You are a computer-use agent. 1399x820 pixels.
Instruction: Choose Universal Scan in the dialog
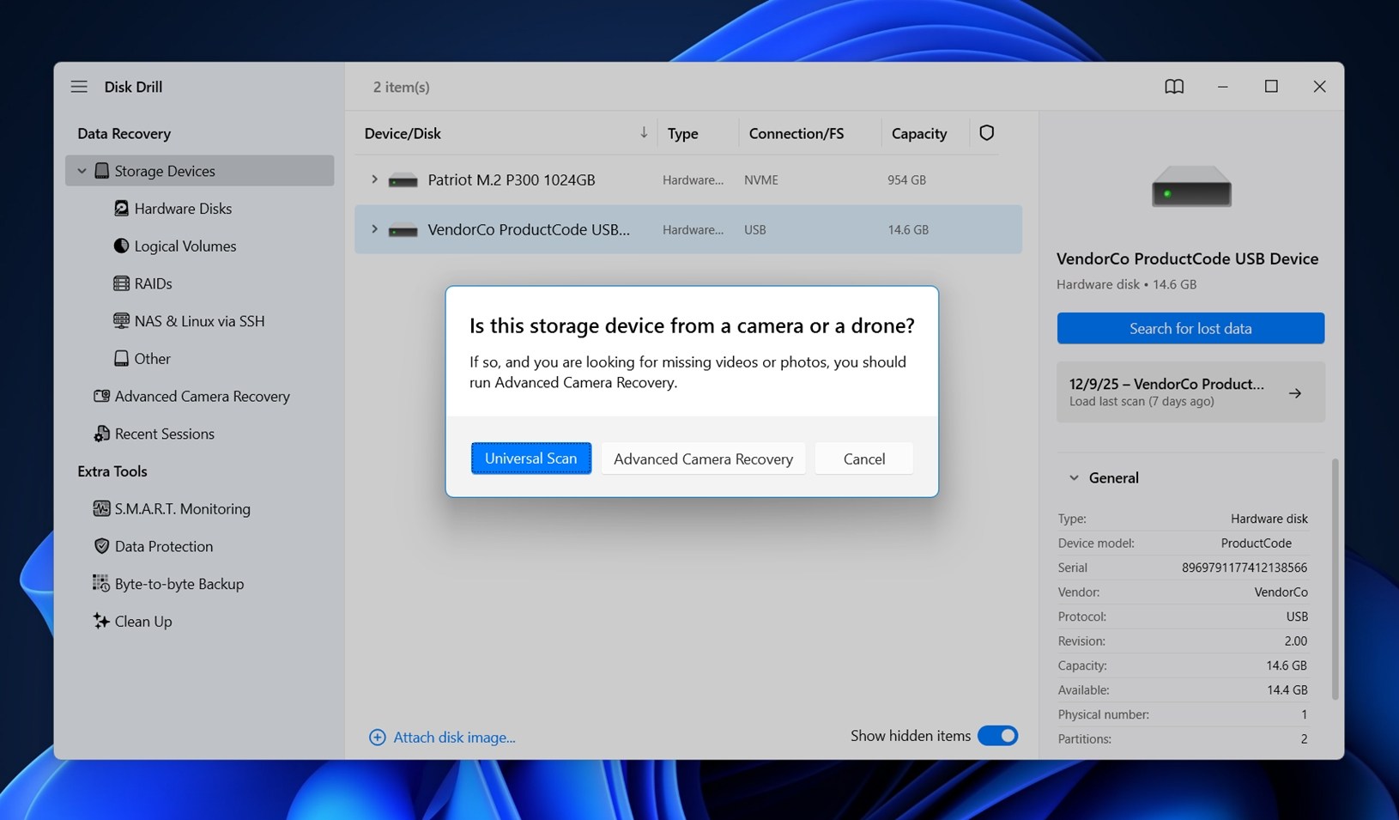tap(530, 459)
